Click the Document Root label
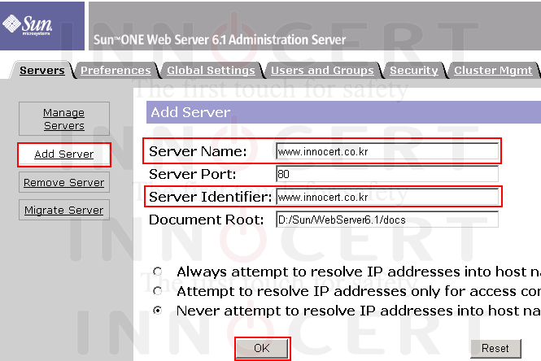Image resolution: width=541 pixels, height=361 pixels. 207,220
